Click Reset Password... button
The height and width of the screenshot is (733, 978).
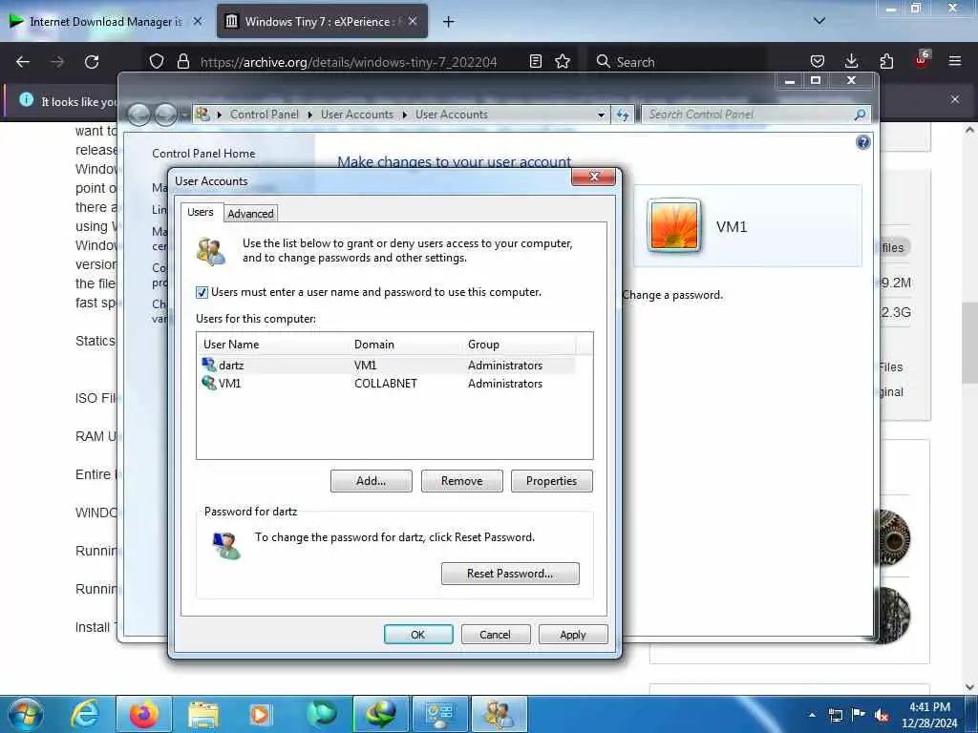coord(510,574)
